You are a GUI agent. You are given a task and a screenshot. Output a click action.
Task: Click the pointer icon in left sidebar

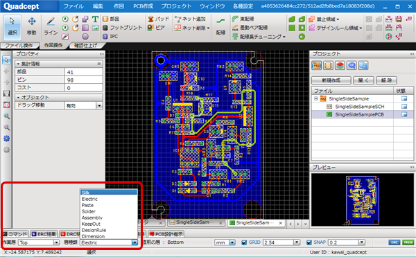pyautogui.click(x=7, y=60)
